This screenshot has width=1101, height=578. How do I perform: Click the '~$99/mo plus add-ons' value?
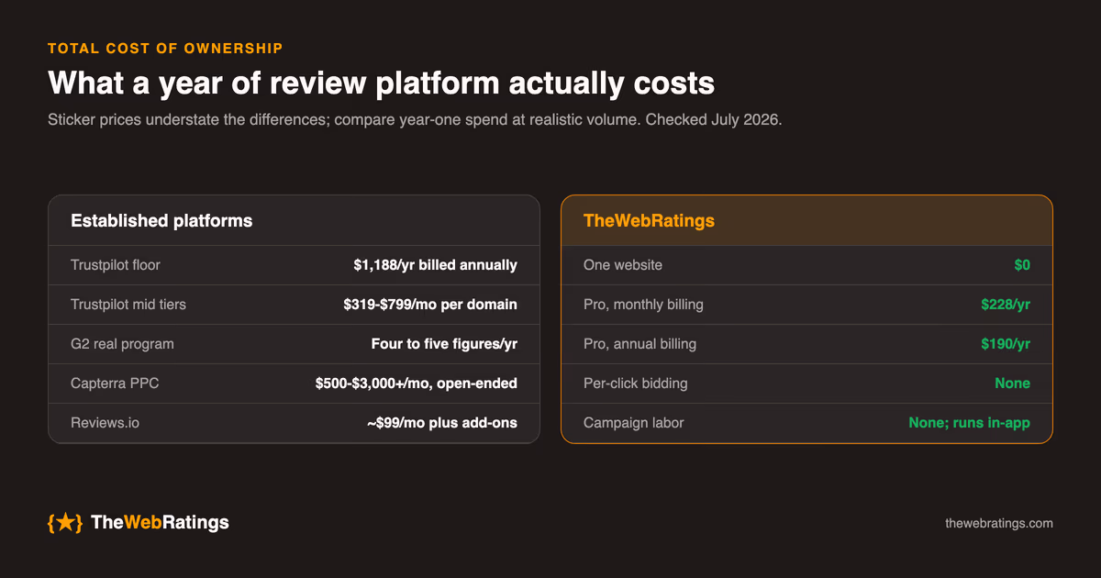point(442,423)
